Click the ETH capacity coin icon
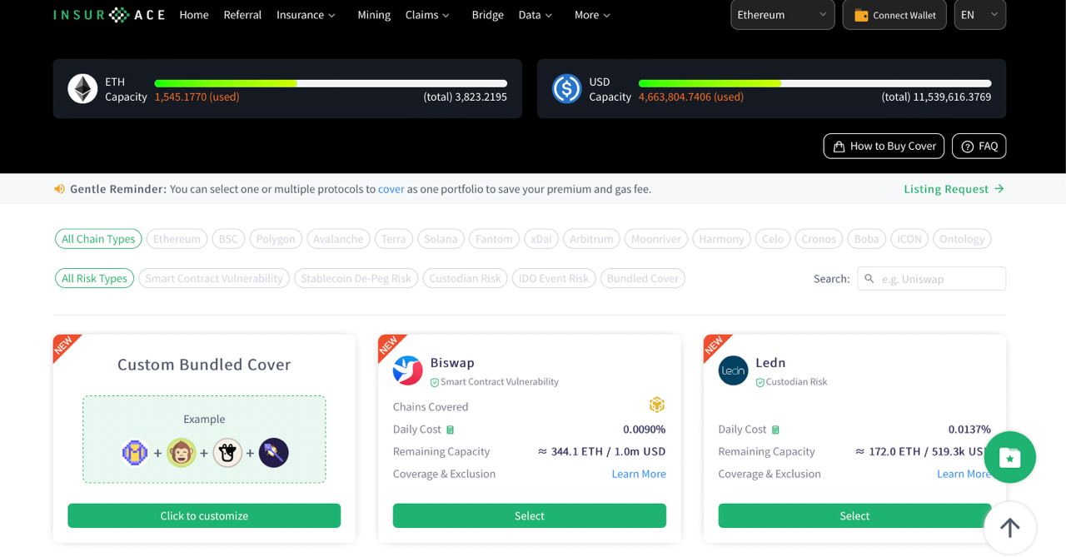The image size is (1066, 557). coord(82,88)
